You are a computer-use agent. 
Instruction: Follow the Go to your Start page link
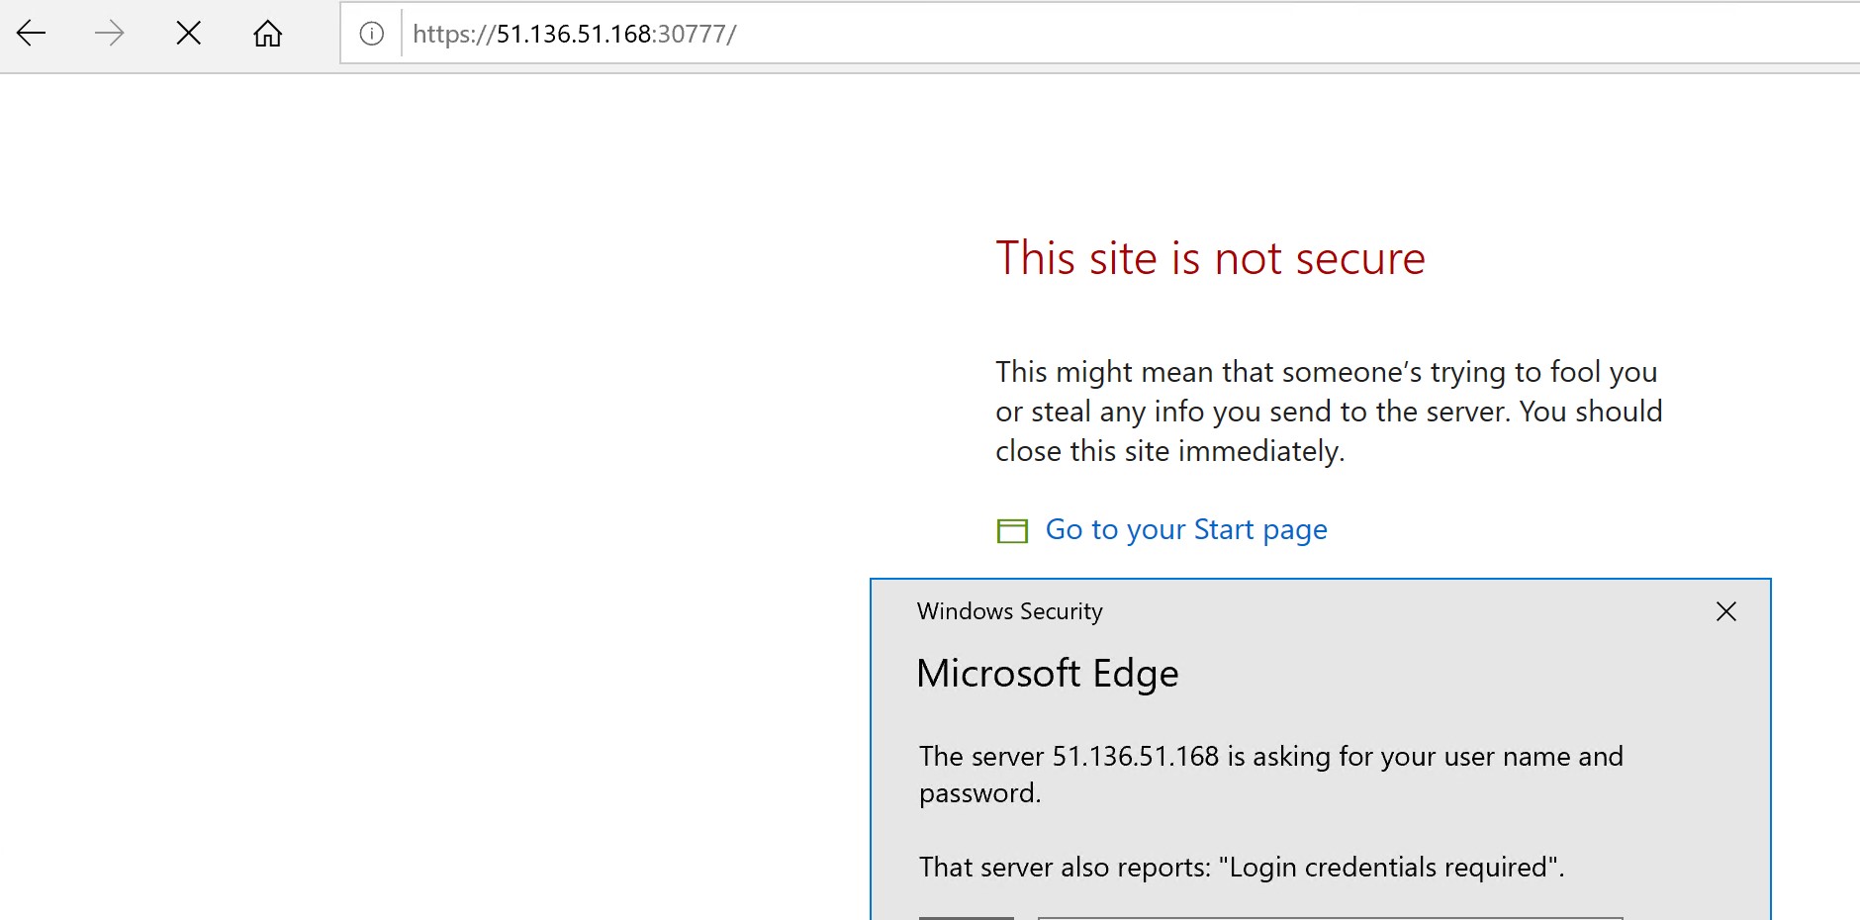click(1186, 530)
